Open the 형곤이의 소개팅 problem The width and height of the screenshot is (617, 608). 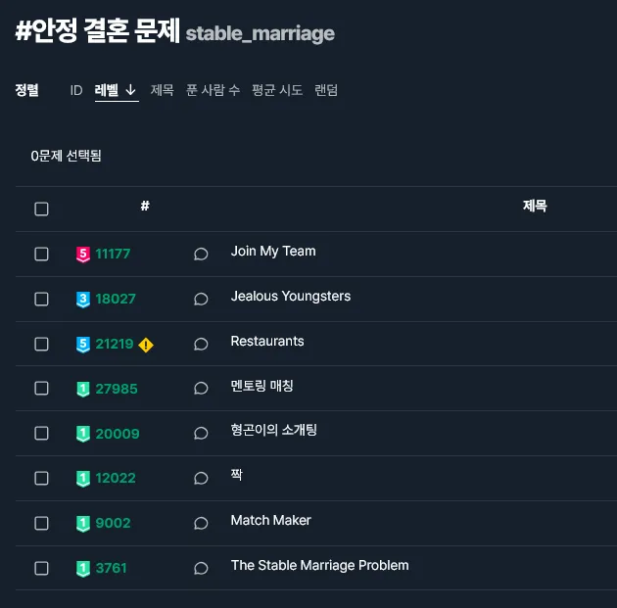tap(273, 430)
